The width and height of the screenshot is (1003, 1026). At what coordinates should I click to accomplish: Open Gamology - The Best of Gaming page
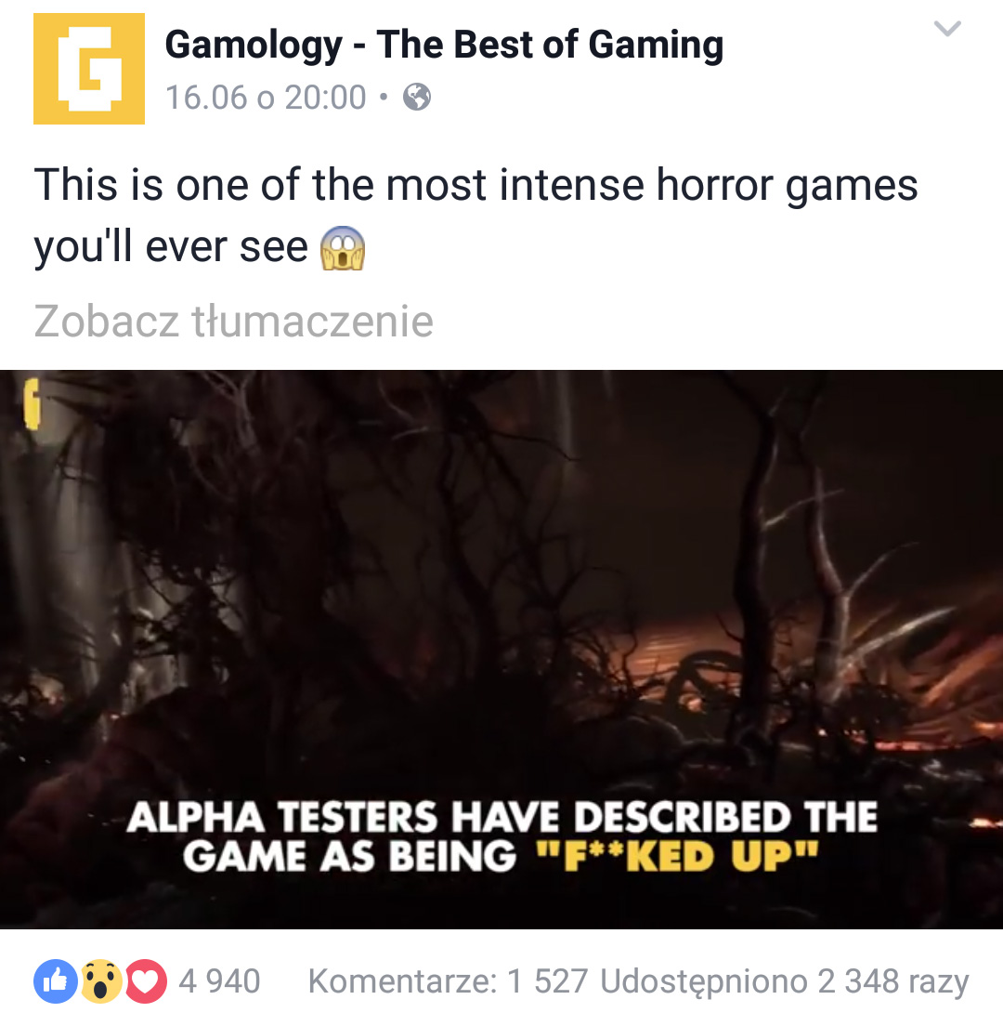pos(444,45)
